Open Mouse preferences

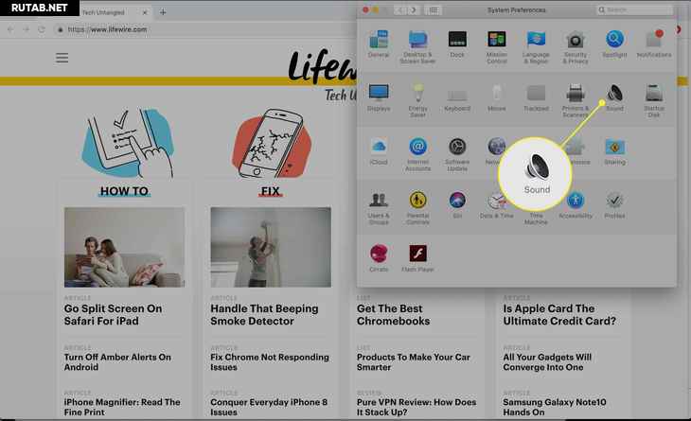click(497, 97)
